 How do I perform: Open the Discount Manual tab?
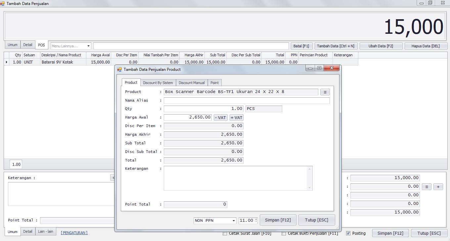(192, 83)
